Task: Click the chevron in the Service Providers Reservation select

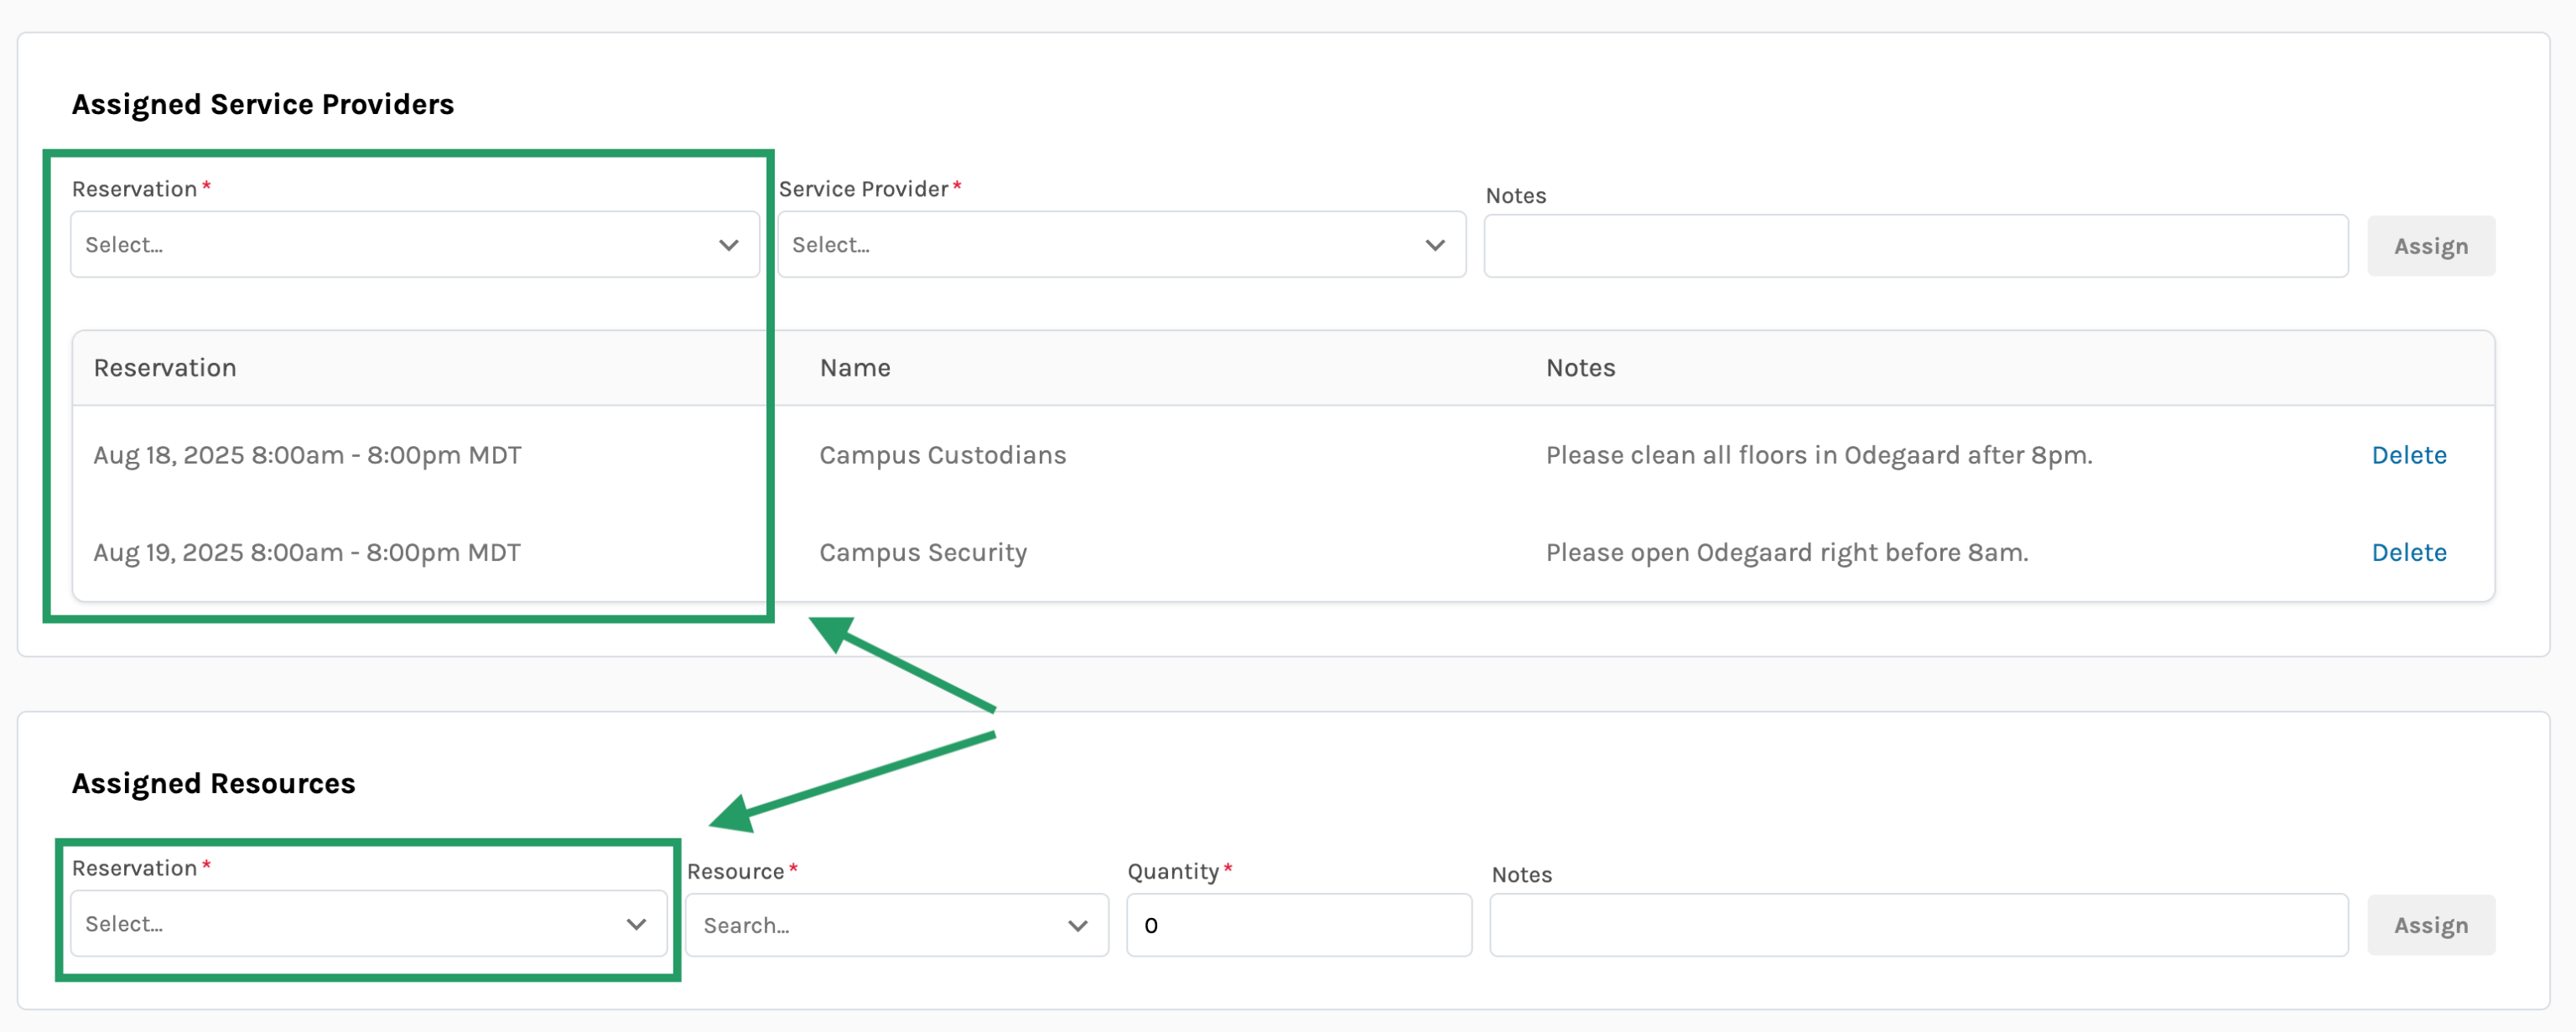Action: point(728,245)
